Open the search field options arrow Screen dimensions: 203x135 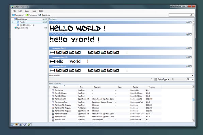click(x=194, y=15)
